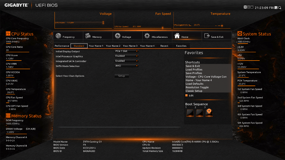This screenshot has width=285, height=160.
Task: Click the CPU Status header icon
Action: pyautogui.click(x=8, y=34)
